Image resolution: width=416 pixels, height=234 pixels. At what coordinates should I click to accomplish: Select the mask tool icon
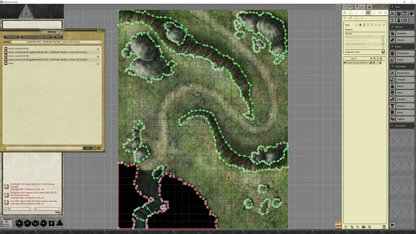(x=380, y=12)
